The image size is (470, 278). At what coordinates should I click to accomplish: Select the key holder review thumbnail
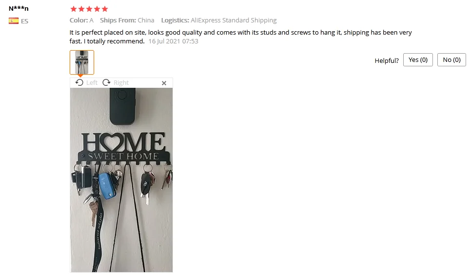click(82, 62)
